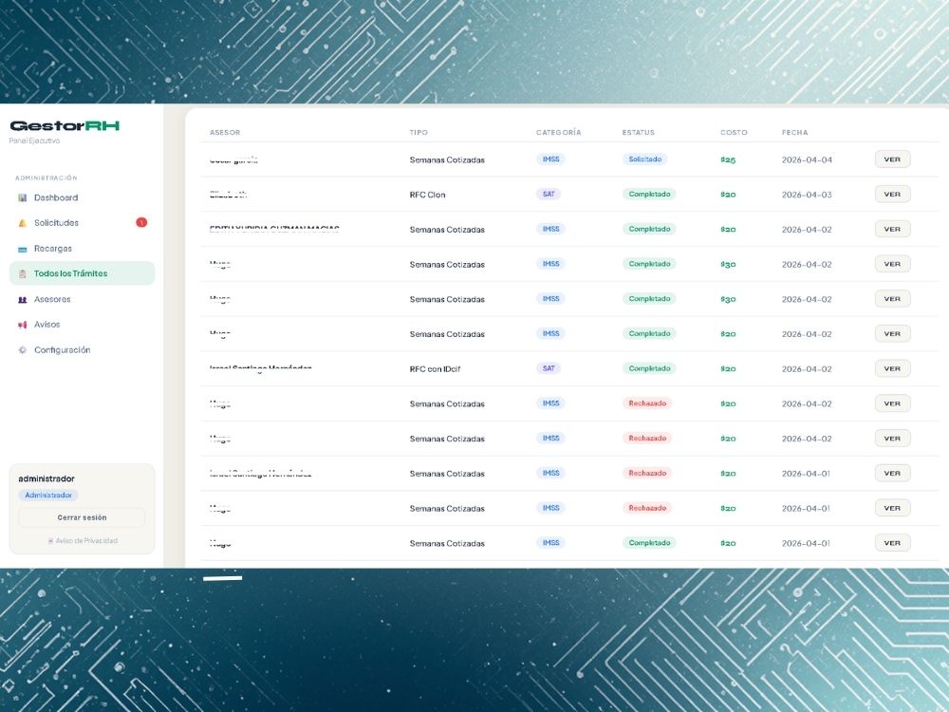This screenshot has height=712, width=949.
Task: Click the $25 cost value
Action: point(728,159)
